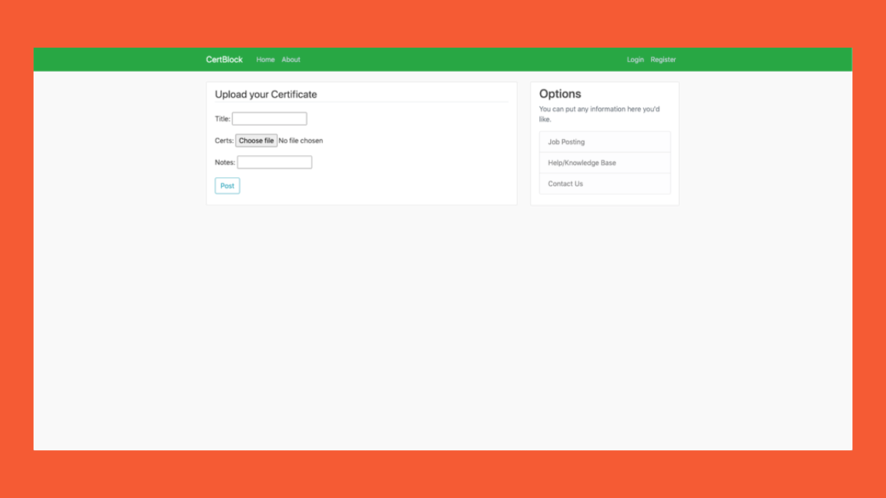Viewport: 886px width, 498px height.
Task: Click the "No file chosen" text
Action: pyautogui.click(x=300, y=140)
